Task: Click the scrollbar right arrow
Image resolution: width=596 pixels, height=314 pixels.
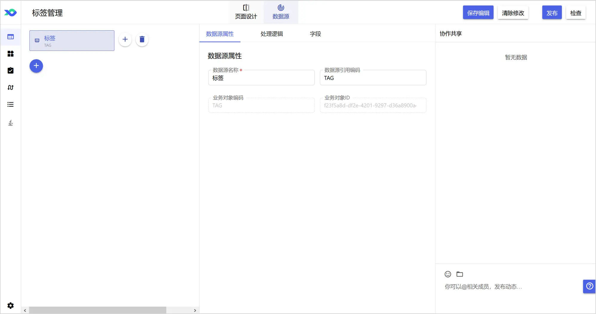Action: 195,310
